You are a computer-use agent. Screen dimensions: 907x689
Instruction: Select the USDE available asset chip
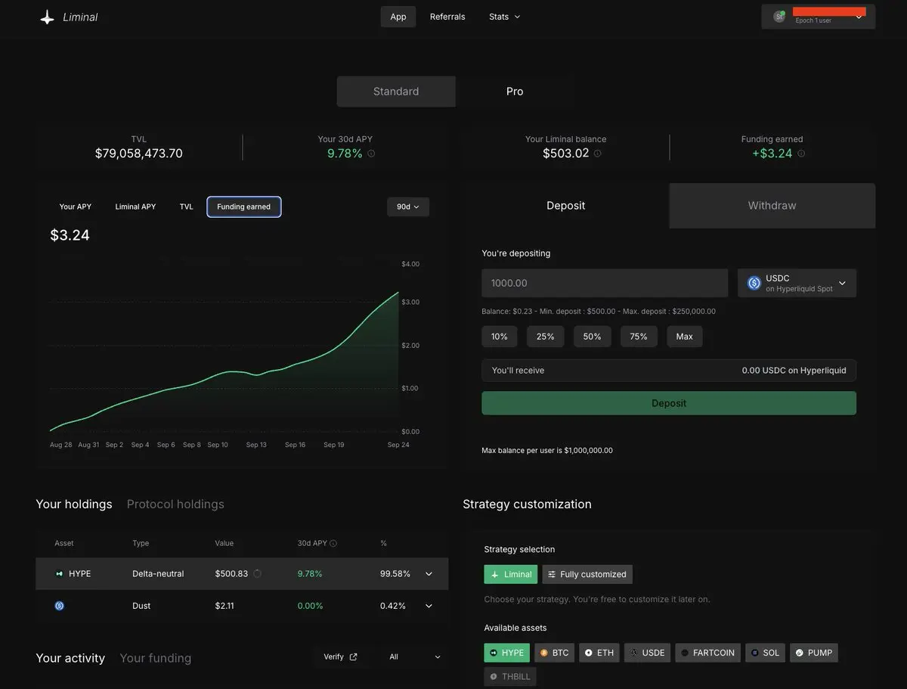(x=647, y=653)
